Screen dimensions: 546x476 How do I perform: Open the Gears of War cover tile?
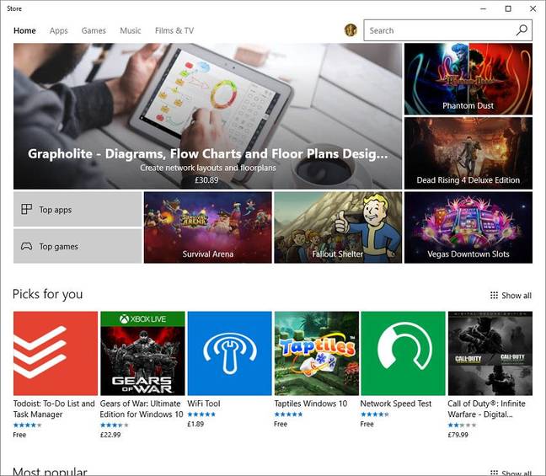(x=142, y=353)
